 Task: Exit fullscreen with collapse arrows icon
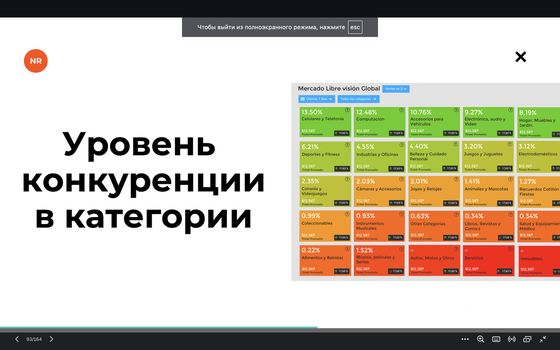coord(543,339)
